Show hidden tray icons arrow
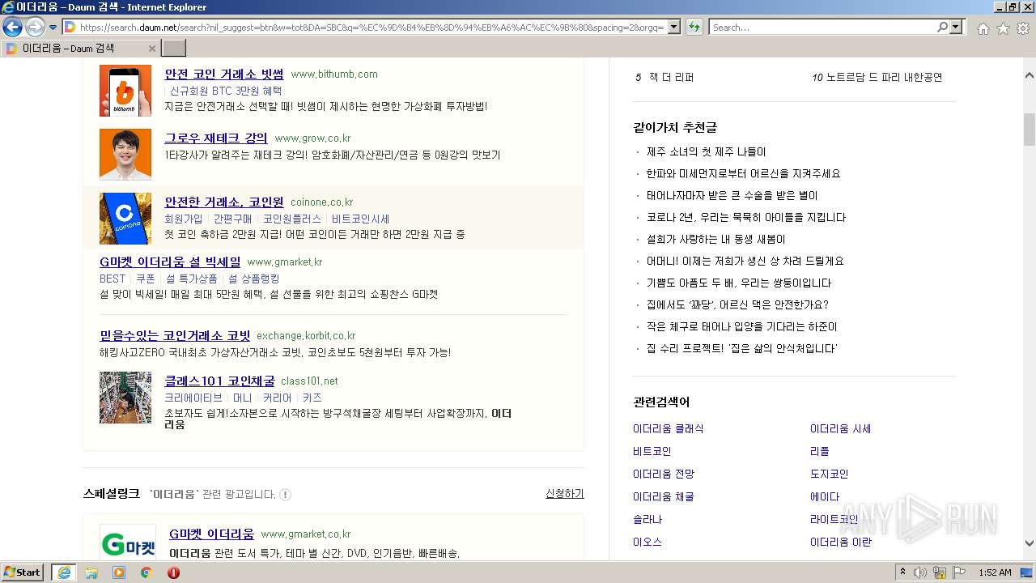The width and height of the screenshot is (1036, 583). (x=902, y=572)
